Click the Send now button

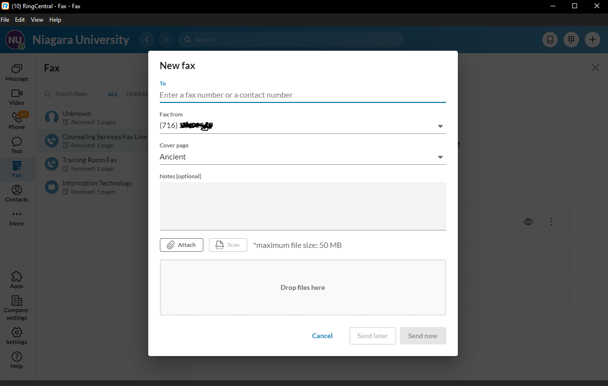tap(423, 336)
